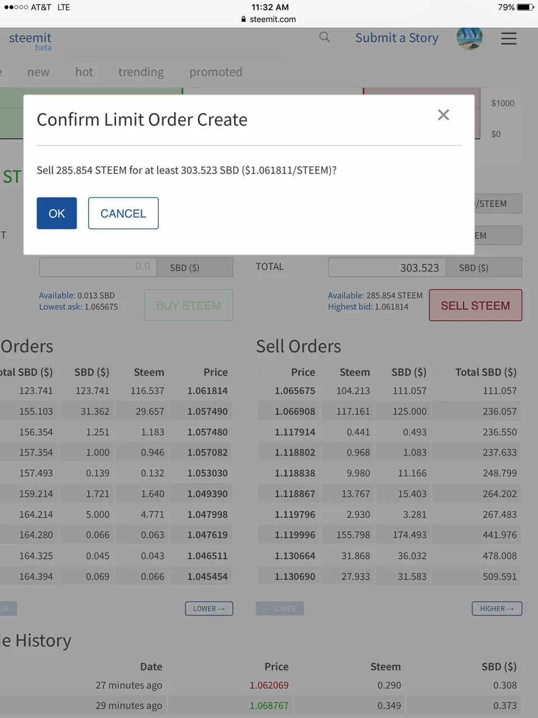Switch to the hot tab

tap(84, 72)
